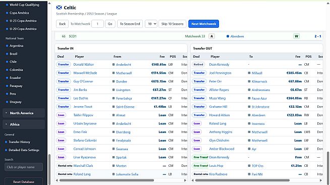Click the Scotland flag icon beside Celtic
This screenshot has width=330, height=185.
[59, 8]
